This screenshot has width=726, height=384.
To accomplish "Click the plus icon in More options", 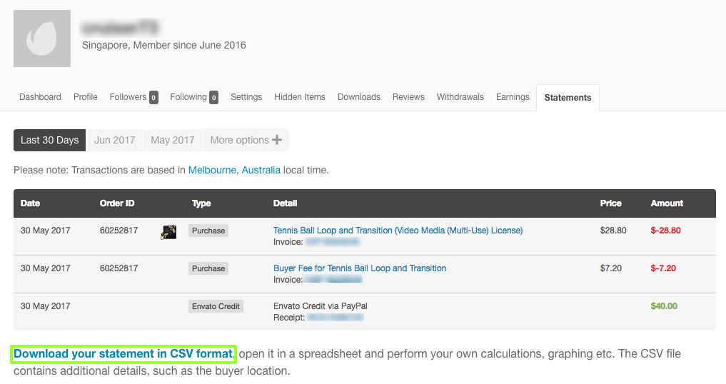I will pos(277,140).
